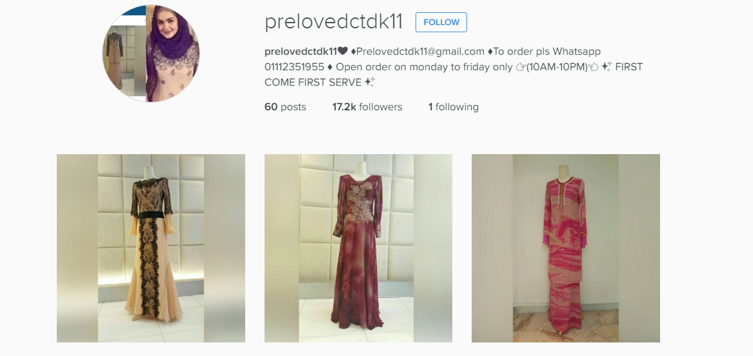Open the 17.2k followers list
Viewport: 753px width, 356px height.
(x=367, y=107)
